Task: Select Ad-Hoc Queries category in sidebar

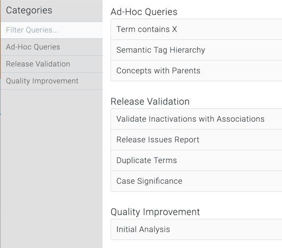Action: tap(52, 47)
